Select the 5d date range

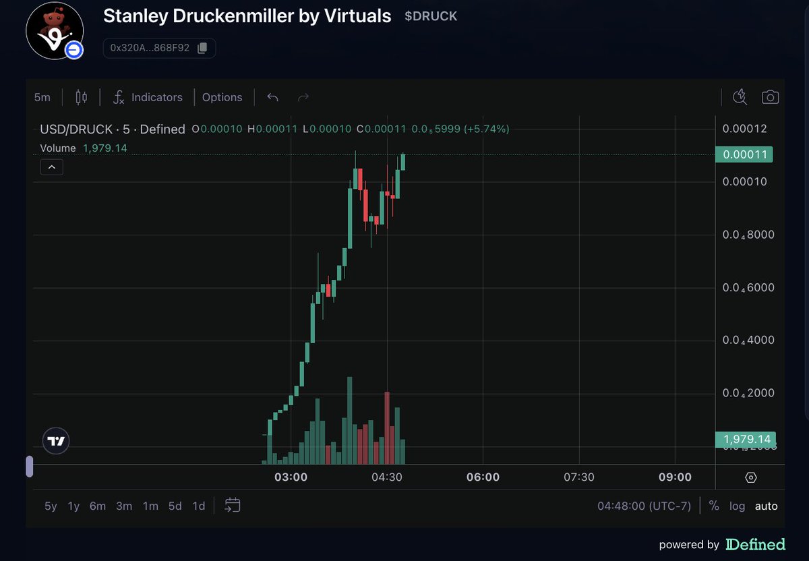pos(175,506)
